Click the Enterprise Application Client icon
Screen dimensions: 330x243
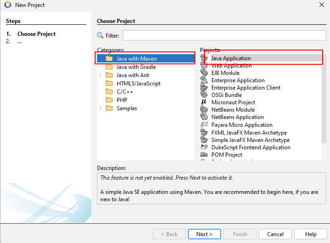[x=204, y=88]
